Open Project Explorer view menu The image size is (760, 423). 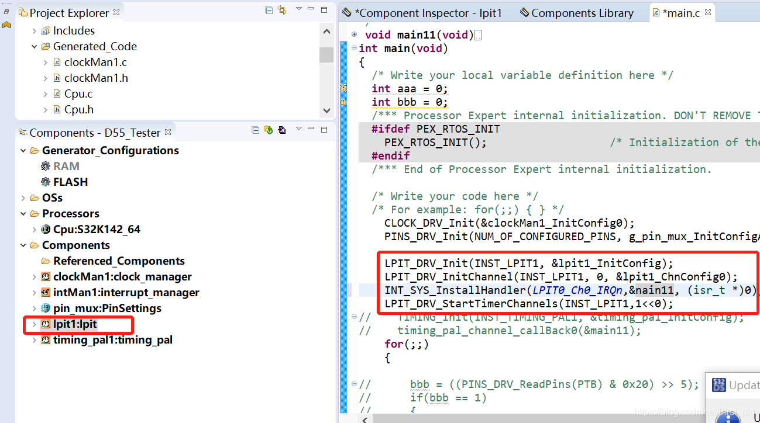299,9
